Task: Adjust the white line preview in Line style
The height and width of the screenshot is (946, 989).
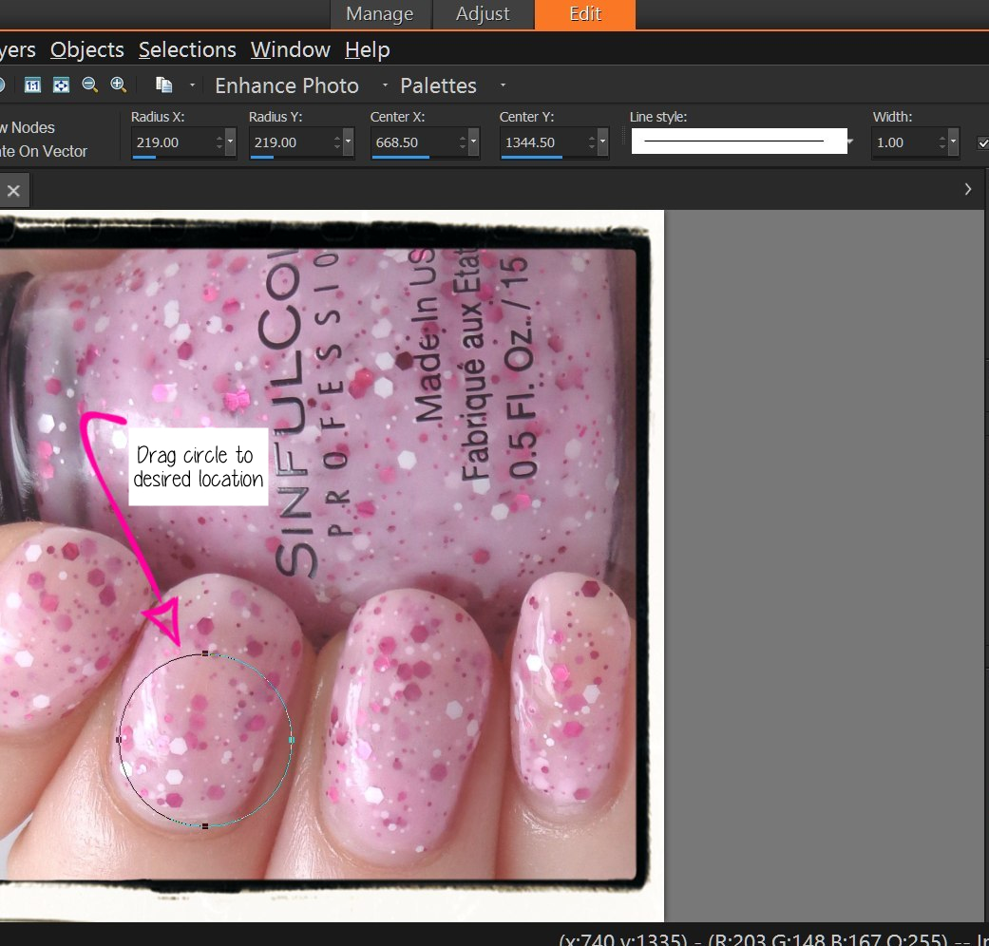Action: (x=738, y=141)
